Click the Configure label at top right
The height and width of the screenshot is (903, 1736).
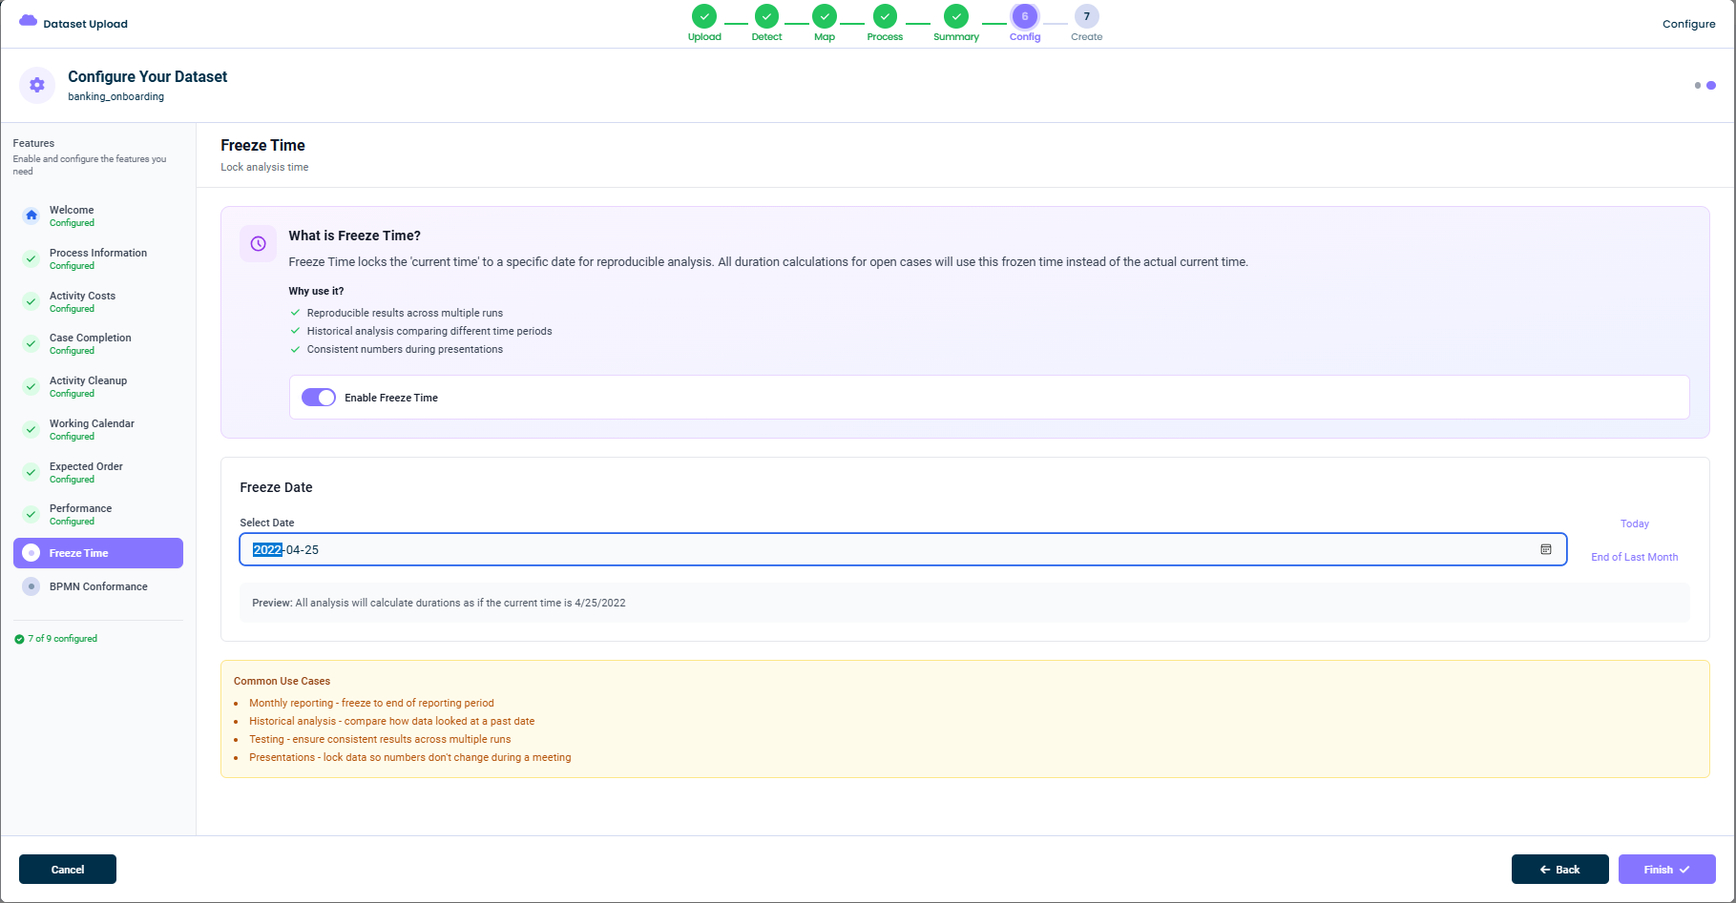[1688, 24]
